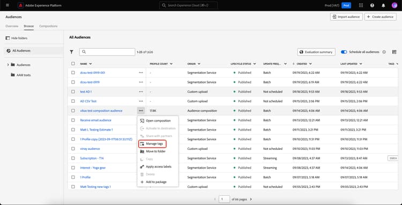Open the hamburger navigation menu
The width and height of the screenshot is (402, 205).
(x=7, y=5)
